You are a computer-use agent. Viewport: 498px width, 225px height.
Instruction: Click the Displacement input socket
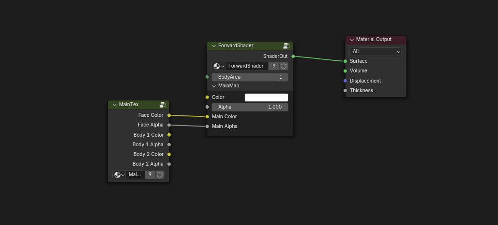tap(345, 81)
